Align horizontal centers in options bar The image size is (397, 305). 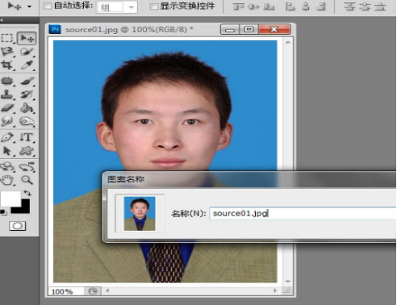(x=306, y=6)
